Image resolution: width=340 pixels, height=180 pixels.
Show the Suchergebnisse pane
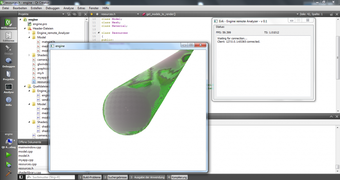[115, 177]
